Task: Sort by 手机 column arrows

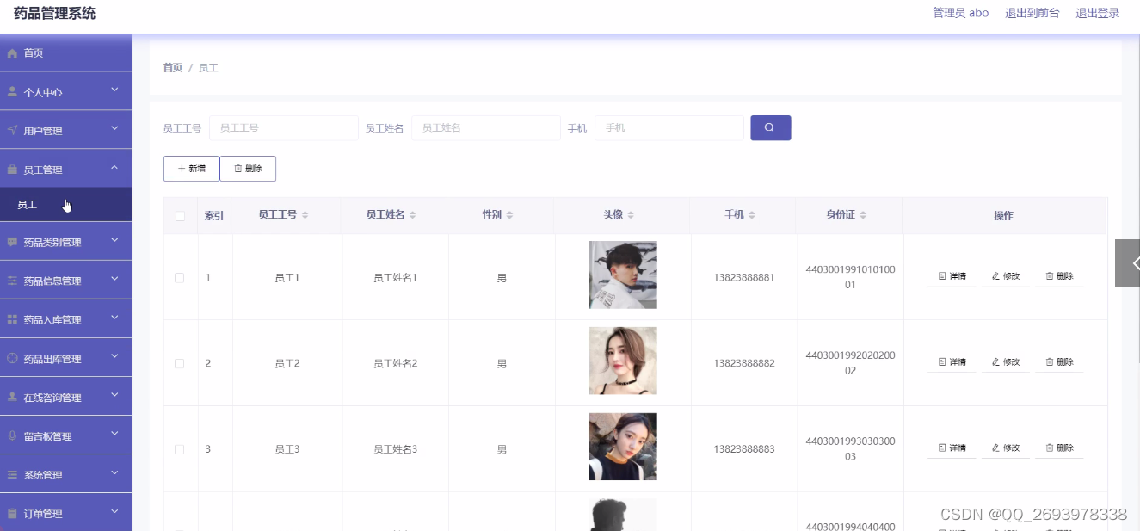Action: [x=752, y=214]
